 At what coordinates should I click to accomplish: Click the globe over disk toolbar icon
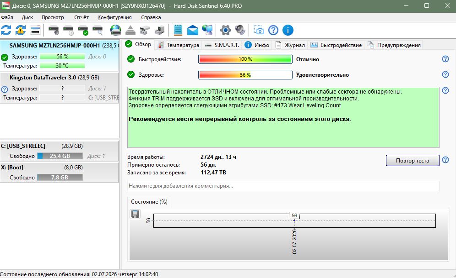click(116, 30)
